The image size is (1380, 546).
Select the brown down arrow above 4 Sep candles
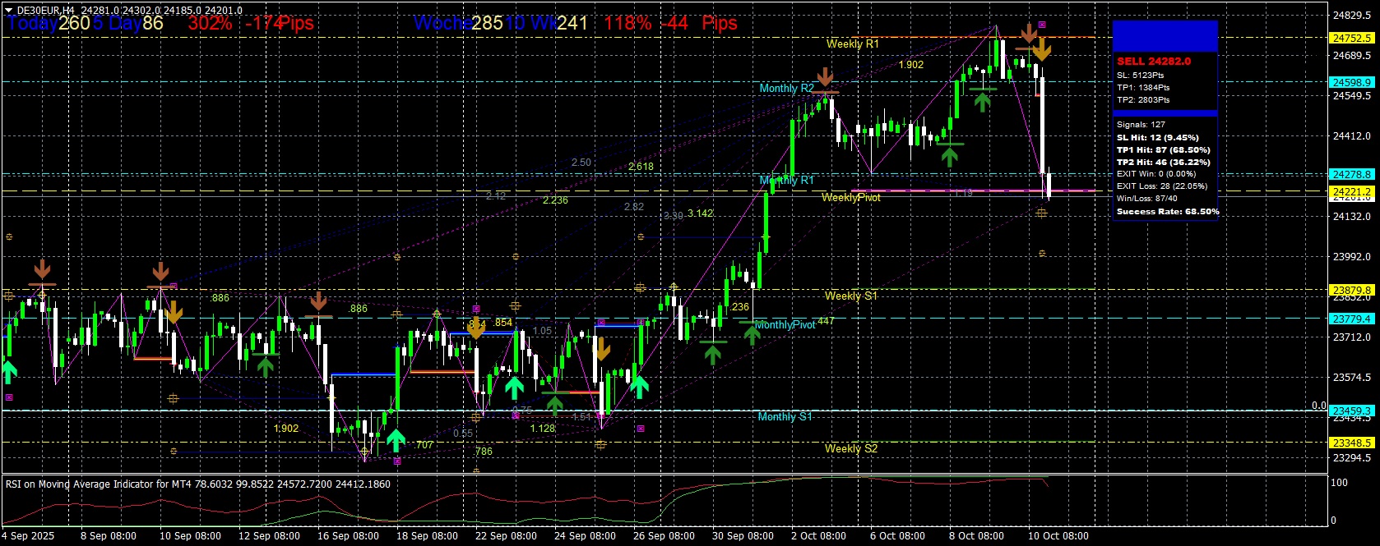[x=42, y=270]
